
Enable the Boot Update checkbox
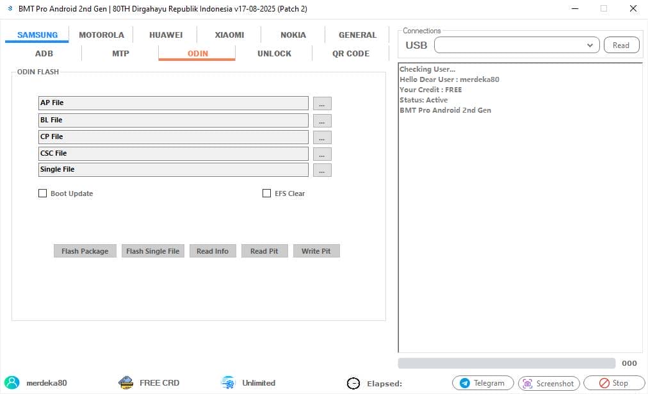(x=42, y=193)
